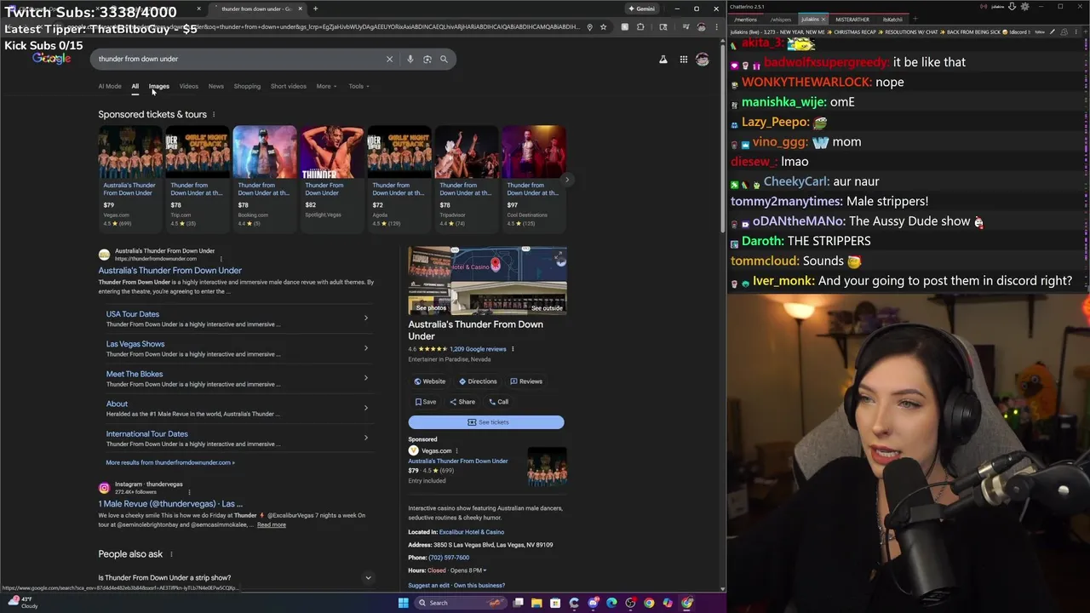Open the Short videos tab

tap(288, 86)
